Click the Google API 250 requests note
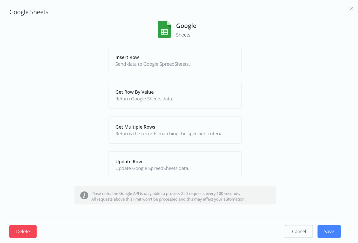The image size is (358, 243). (x=166, y=194)
